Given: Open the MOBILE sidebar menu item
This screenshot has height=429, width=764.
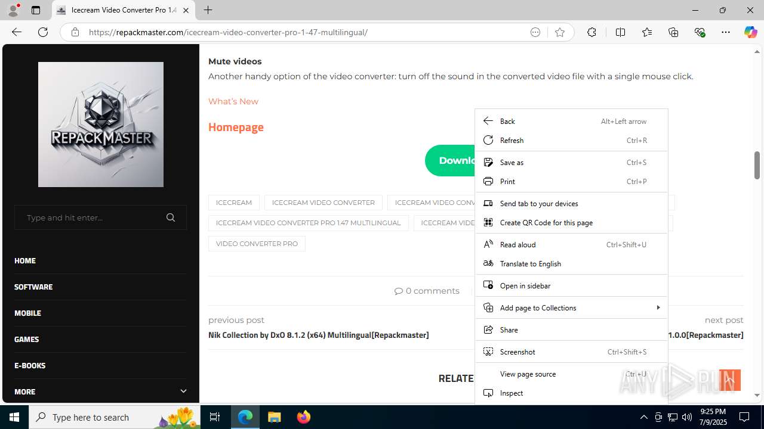Looking at the screenshot, I should click(x=27, y=313).
